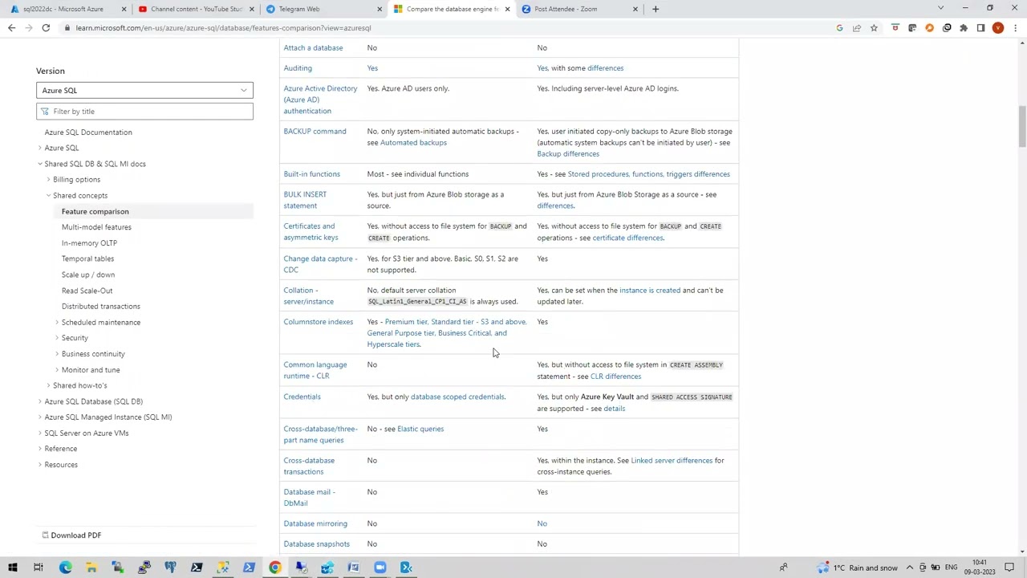The height and width of the screenshot is (578, 1027).
Task: Open the Elastic queries link
Action: click(x=420, y=429)
